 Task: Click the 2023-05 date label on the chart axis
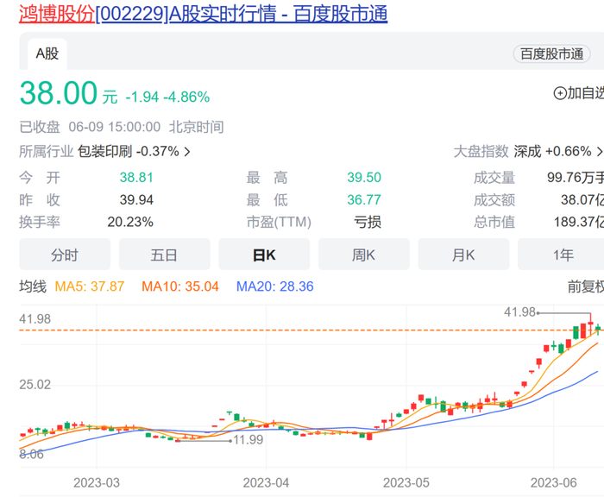[x=406, y=482]
